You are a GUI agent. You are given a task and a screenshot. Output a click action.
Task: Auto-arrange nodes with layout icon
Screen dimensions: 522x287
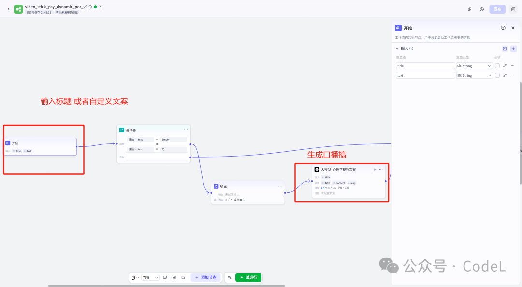coord(174,277)
